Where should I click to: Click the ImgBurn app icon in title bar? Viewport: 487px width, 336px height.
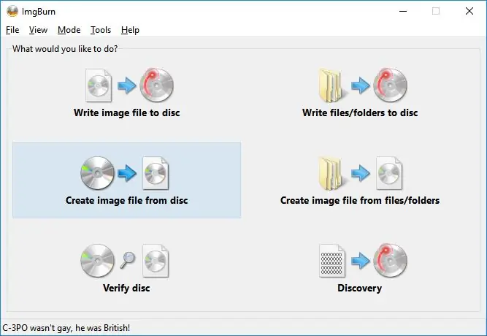click(12, 11)
